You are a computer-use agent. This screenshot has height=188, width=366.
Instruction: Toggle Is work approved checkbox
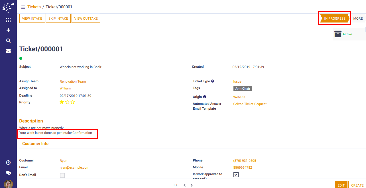[x=236, y=174]
